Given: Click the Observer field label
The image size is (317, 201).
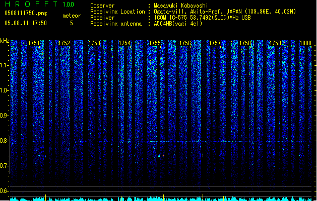Looking at the screenshot, I should [x=102, y=6].
